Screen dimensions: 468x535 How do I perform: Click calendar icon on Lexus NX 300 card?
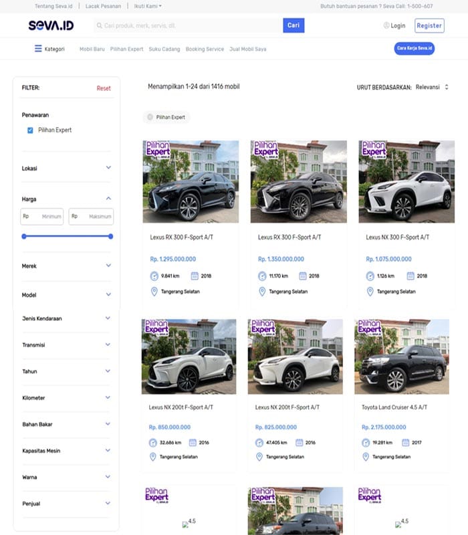click(411, 276)
